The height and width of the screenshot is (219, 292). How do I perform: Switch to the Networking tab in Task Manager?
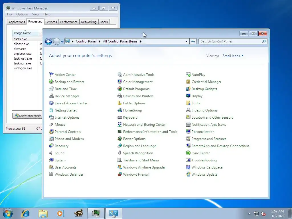[89, 22]
